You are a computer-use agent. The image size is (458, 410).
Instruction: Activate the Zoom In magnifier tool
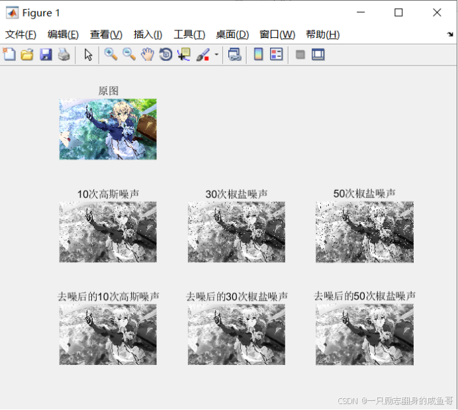click(x=111, y=55)
